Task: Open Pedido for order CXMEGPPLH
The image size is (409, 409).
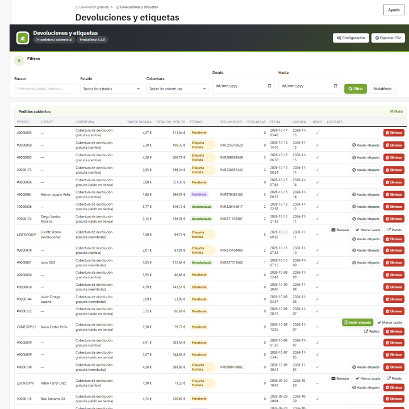Action: (372, 332)
